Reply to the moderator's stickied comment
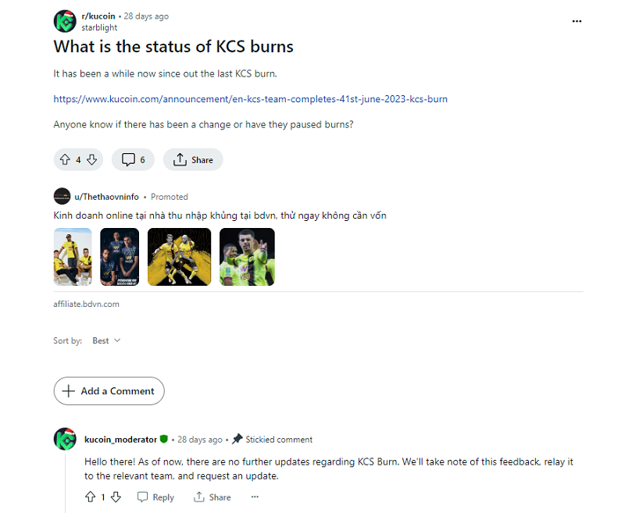This screenshot has height=513, width=625. [155, 497]
